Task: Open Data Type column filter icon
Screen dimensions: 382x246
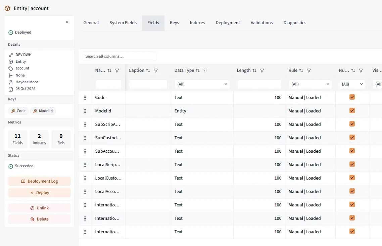Action: coord(205,70)
